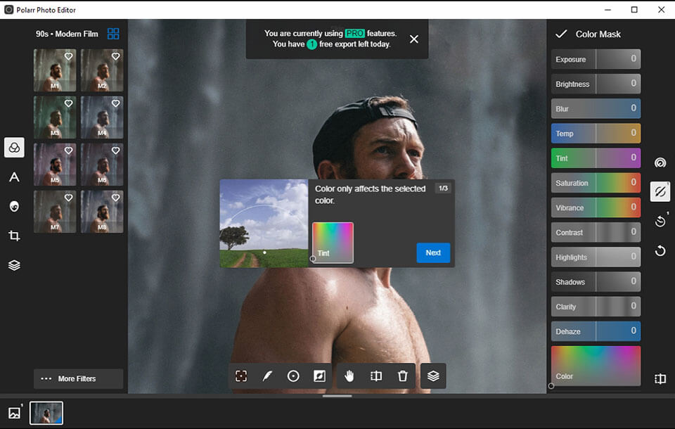Click the Tint color swatch in tutorial popup
The width and height of the screenshot is (675, 429).
pos(333,243)
